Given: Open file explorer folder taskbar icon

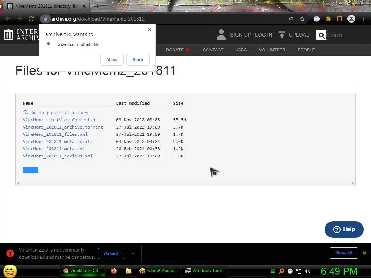Looking at the screenshot, I should [129, 271].
